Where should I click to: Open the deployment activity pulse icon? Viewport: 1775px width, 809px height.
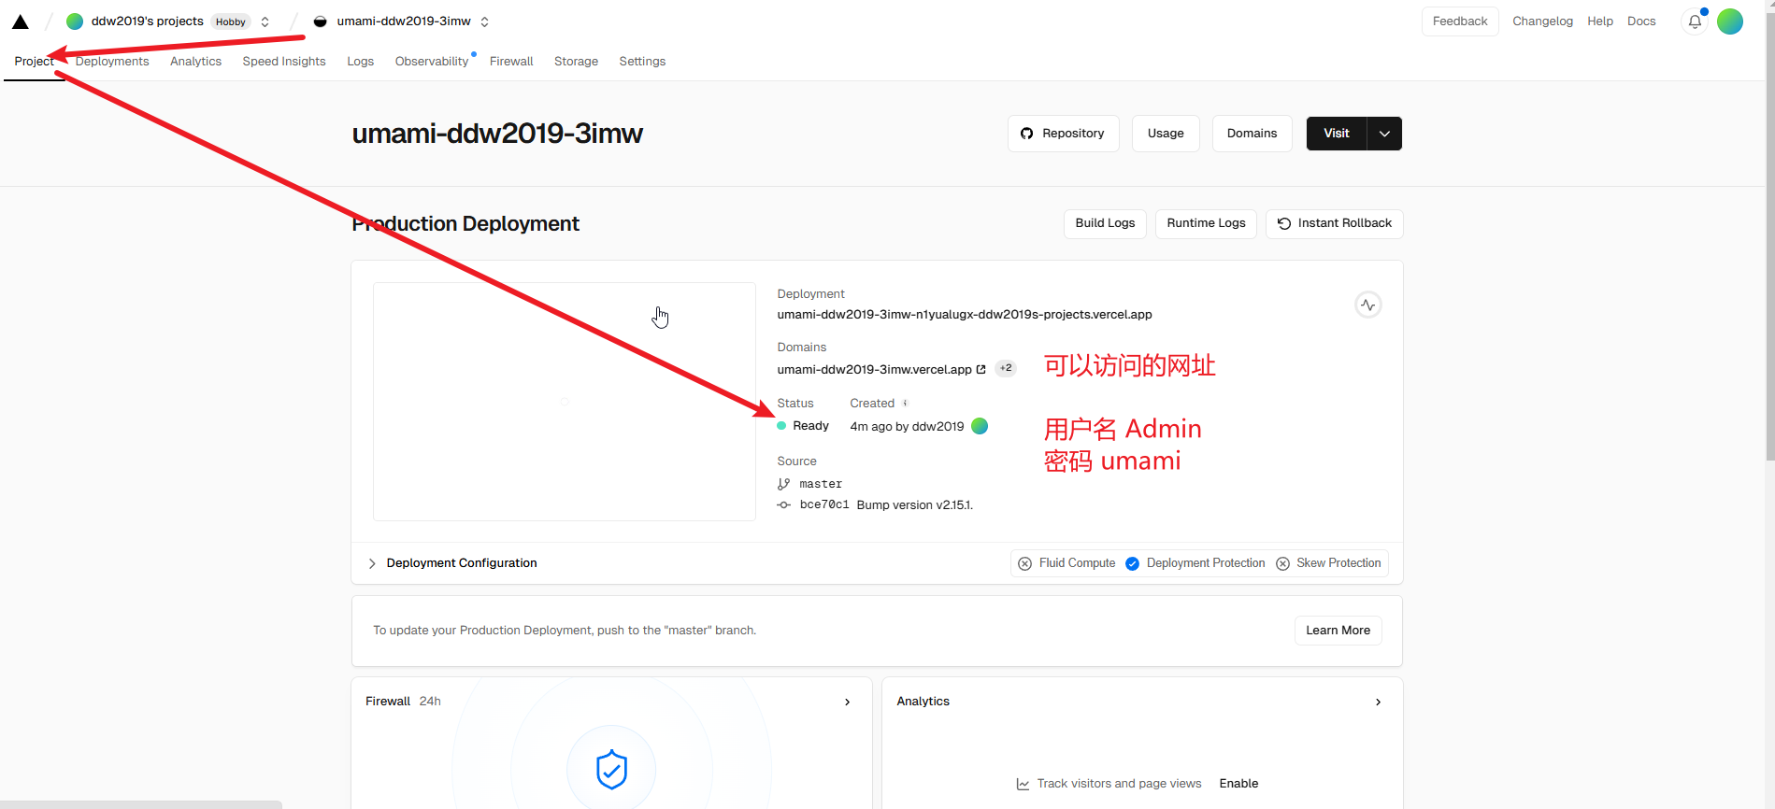point(1368,305)
